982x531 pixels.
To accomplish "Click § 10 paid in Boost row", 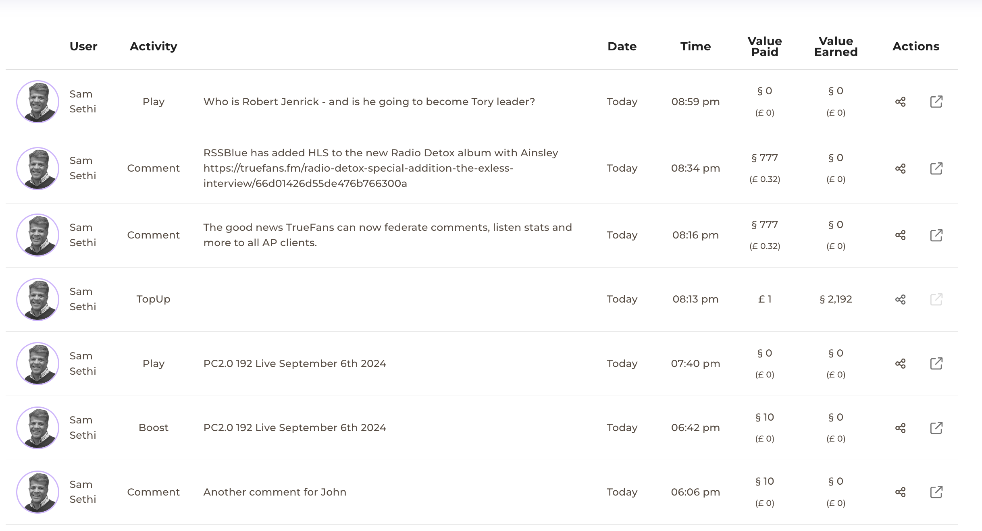I will 765,417.
